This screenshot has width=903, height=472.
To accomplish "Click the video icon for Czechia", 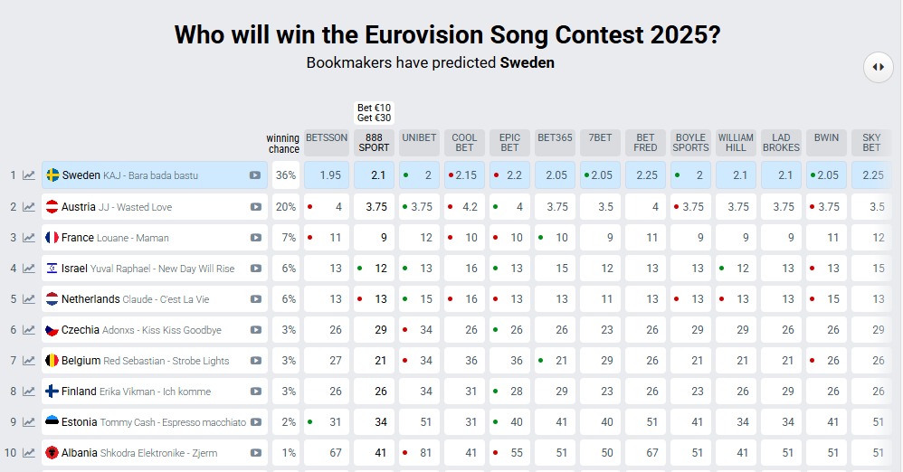I will tap(256, 330).
